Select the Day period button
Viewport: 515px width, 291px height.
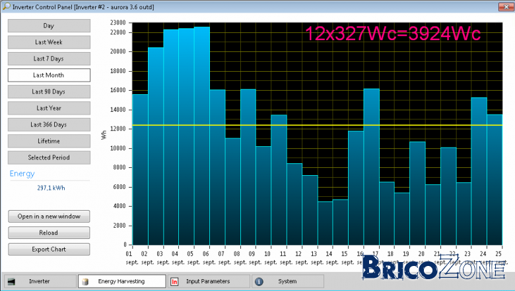click(x=49, y=26)
